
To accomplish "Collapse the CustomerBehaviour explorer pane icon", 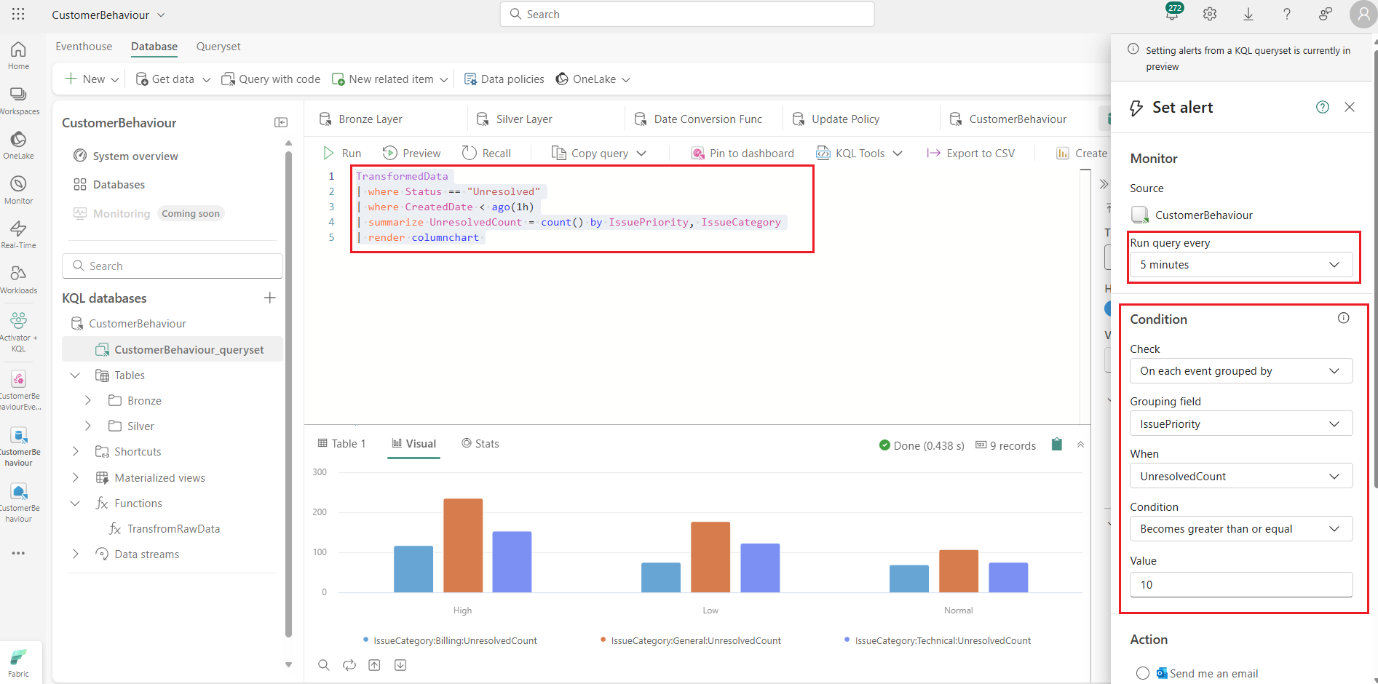I will point(281,122).
